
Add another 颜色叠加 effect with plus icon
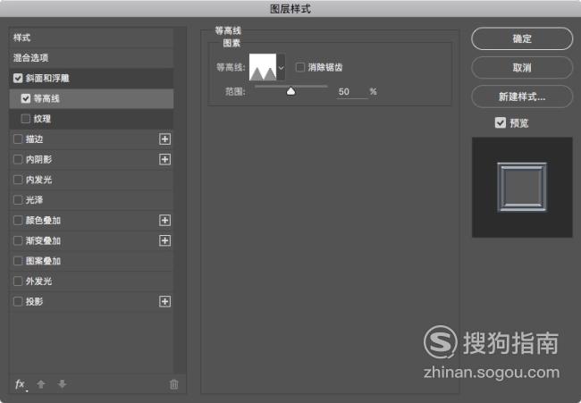(x=164, y=221)
